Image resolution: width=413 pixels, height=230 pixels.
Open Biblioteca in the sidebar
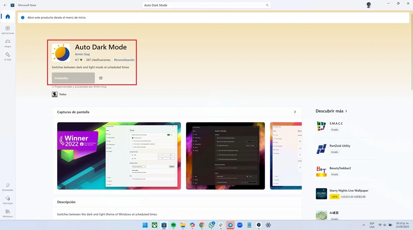tap(8, 213)
